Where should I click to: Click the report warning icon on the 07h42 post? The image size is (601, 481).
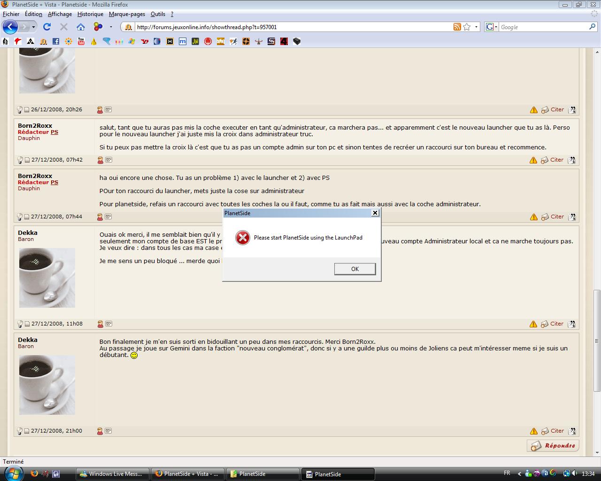click(533, 160)
